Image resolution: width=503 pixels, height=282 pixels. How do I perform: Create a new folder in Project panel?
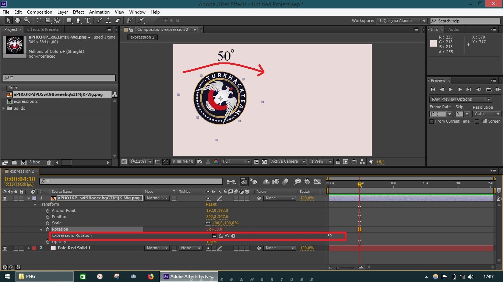coord(14,162)
